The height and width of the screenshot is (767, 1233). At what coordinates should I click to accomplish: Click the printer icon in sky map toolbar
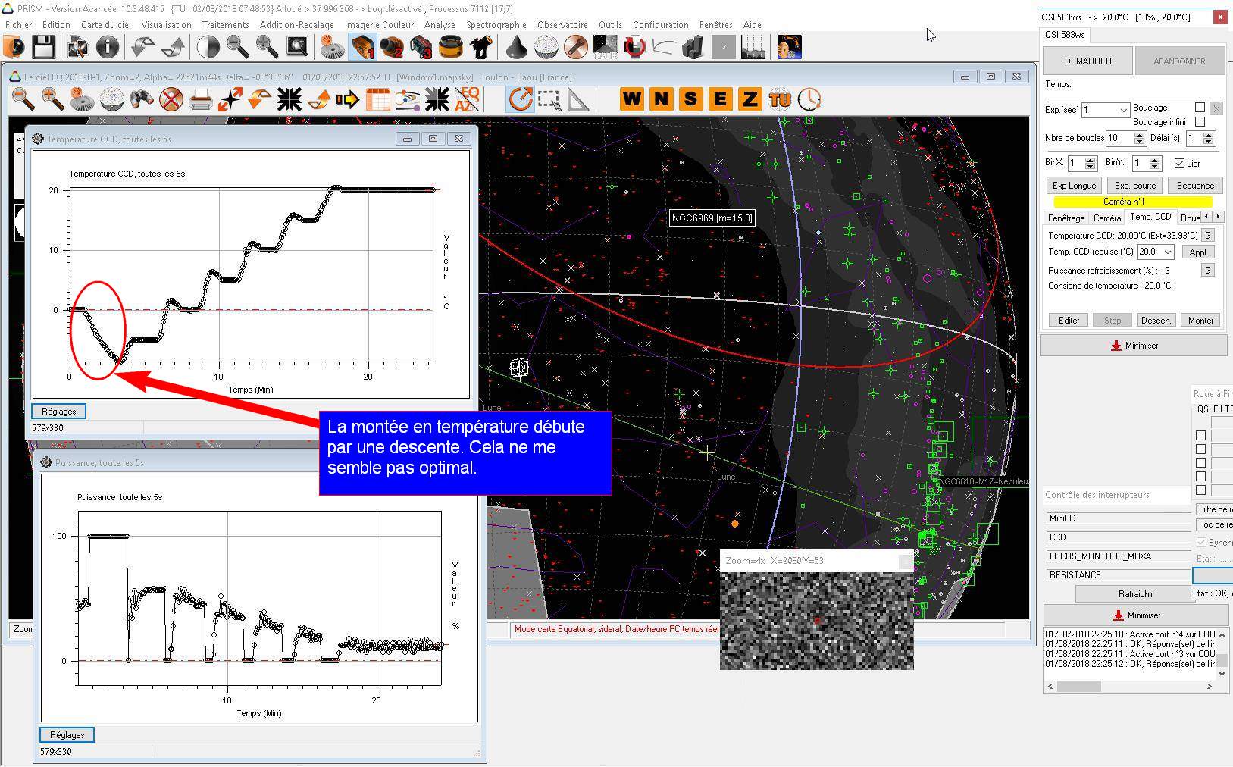coord(201,99)
